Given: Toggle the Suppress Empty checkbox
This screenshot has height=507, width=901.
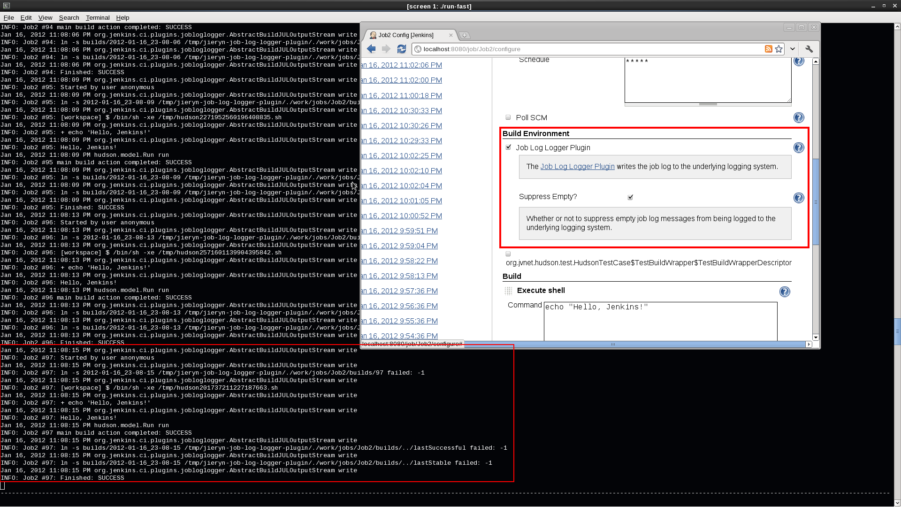Looking at the screenshot, I should [x=630, y=197].
